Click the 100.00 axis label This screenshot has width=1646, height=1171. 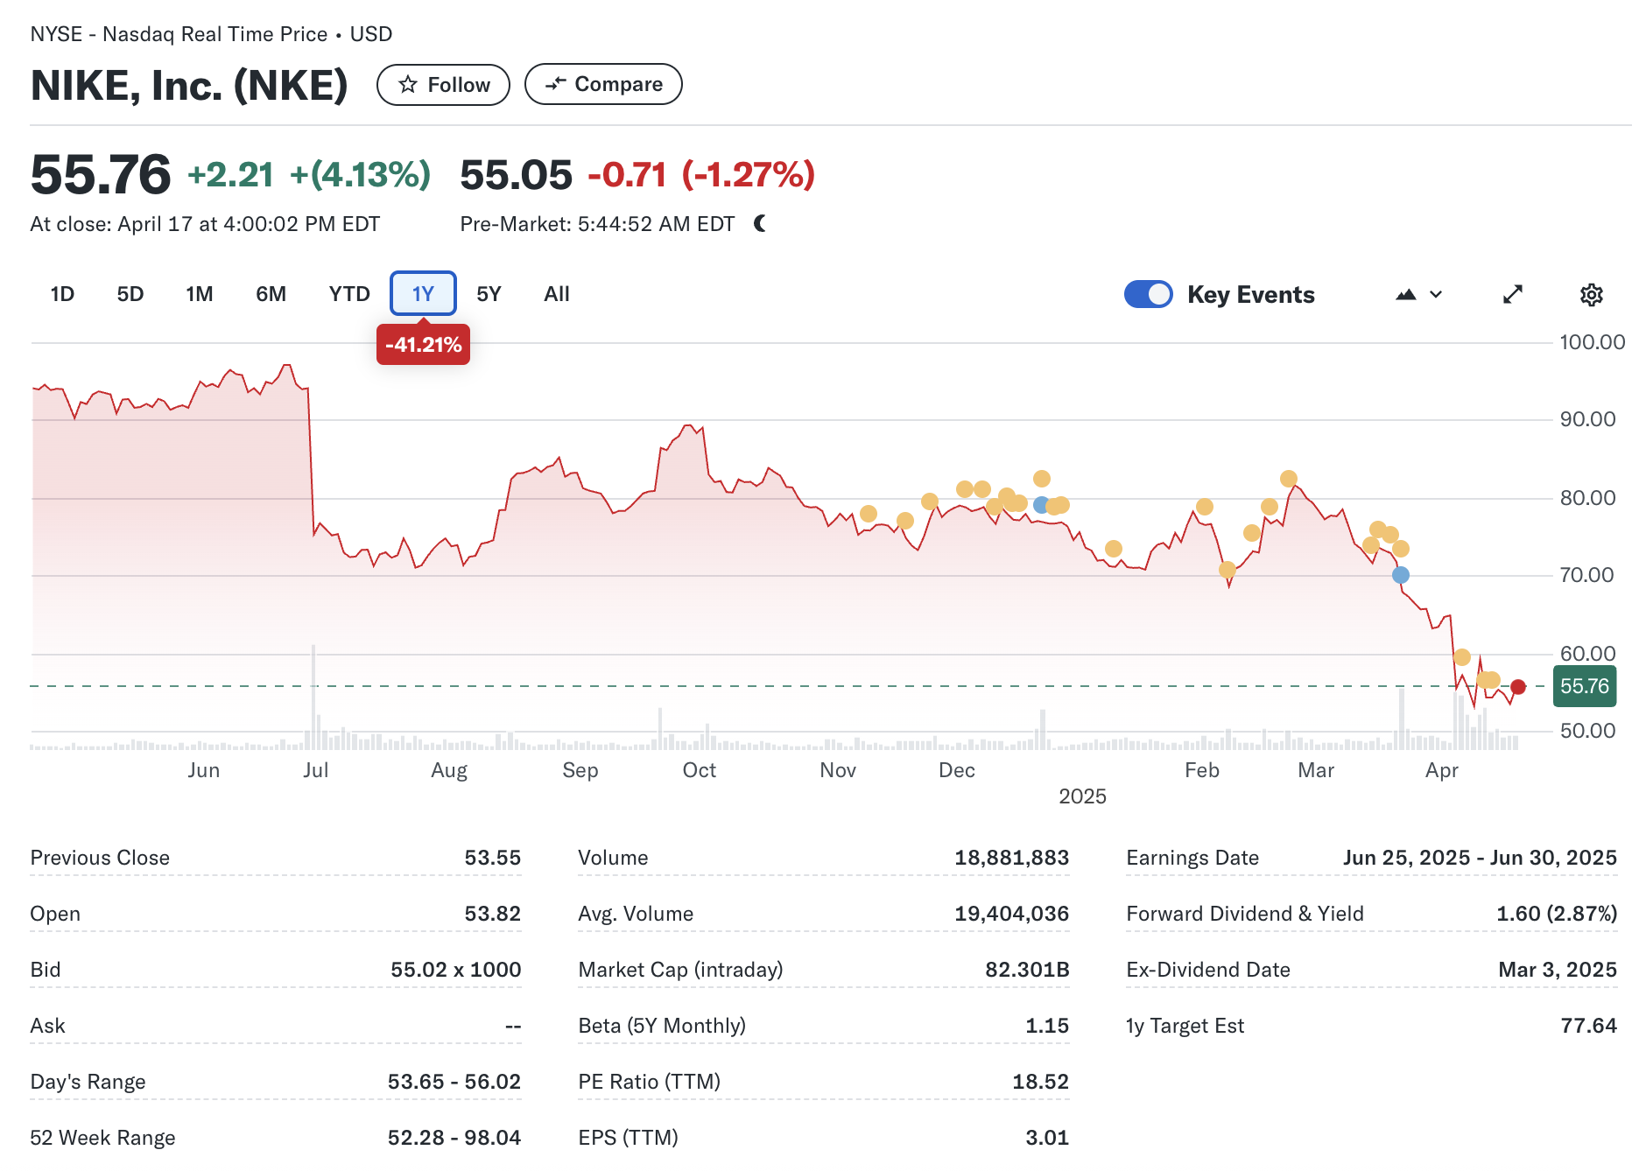1593,342
